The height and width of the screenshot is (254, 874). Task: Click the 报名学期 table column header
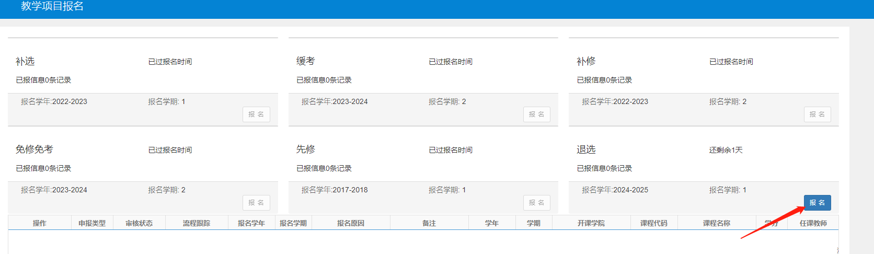[x=293, y=223]
